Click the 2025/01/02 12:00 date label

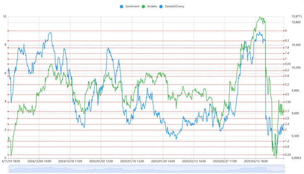click(101, 161)
